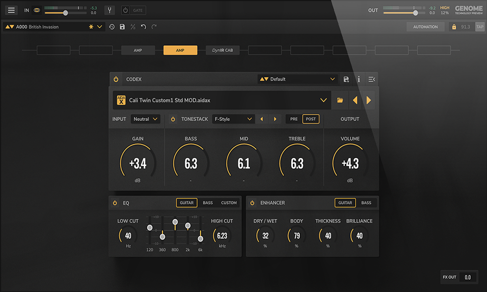Save the CODEX module preset
The image size is (487, 292).
click(346, 80)
